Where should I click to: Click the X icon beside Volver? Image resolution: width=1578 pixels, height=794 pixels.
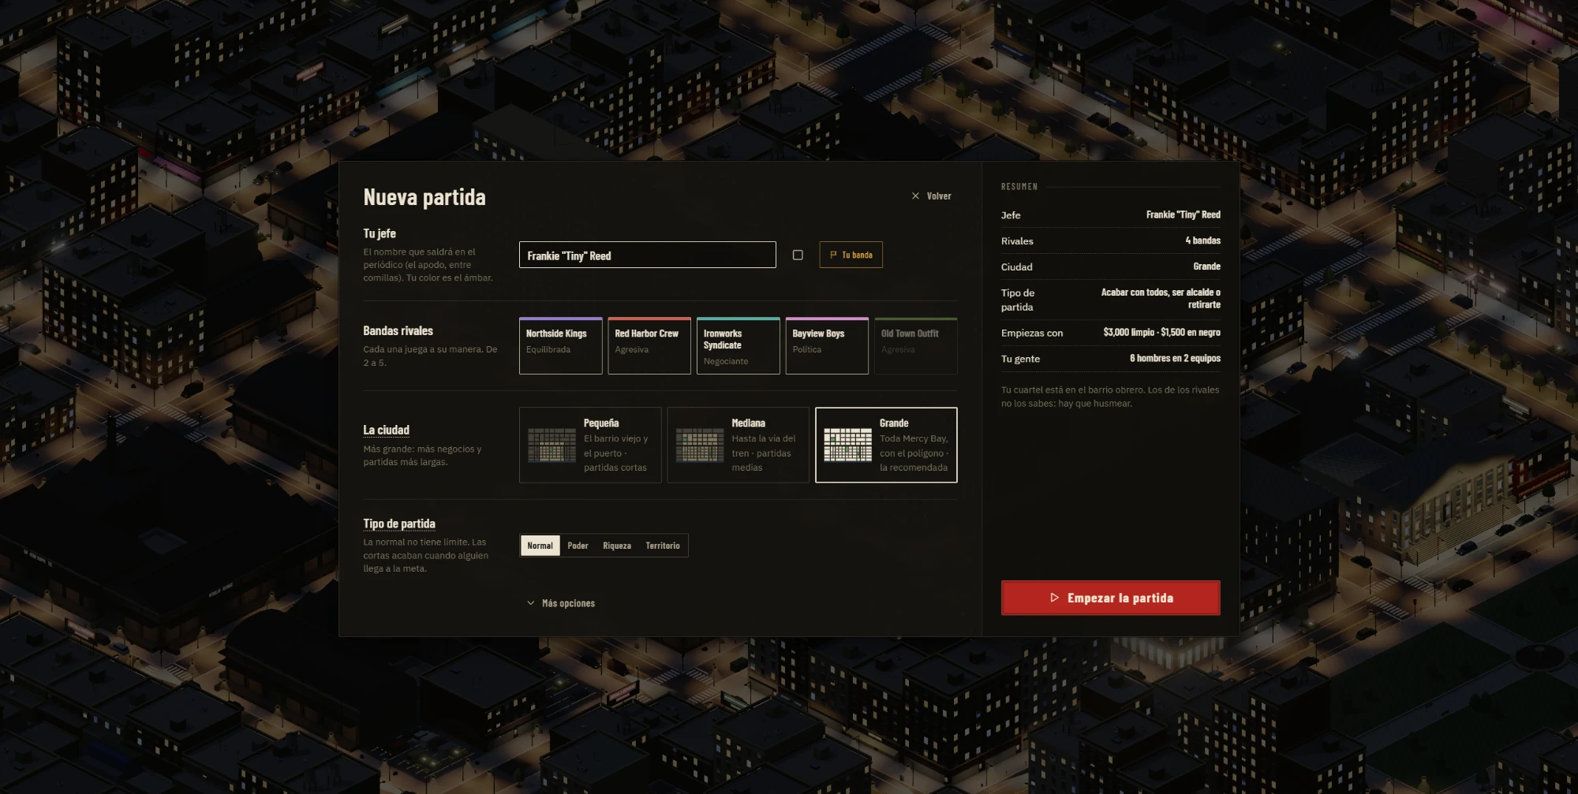pos(915,196)
